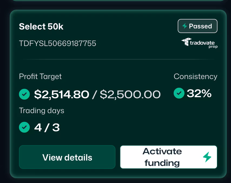The width and height of the screenshot is (231, 183).
Task: Click the $2,514.80 profit amount
Action: coord(62,94)
